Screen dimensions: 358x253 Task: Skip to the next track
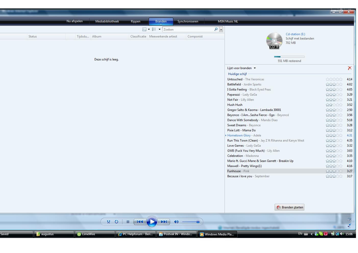pyautogui.click(x=164, y=222)
